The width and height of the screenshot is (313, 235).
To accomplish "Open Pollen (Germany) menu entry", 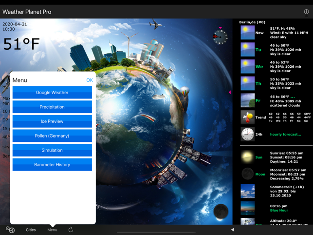I will pyautogui.click(x=52, y=136).
